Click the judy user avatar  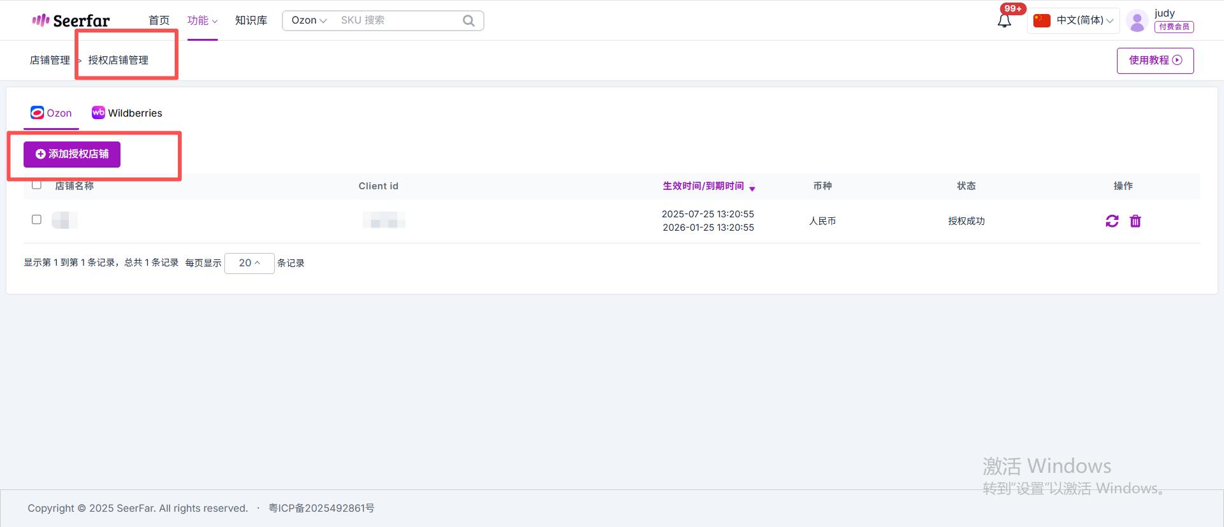[1137, 21]
